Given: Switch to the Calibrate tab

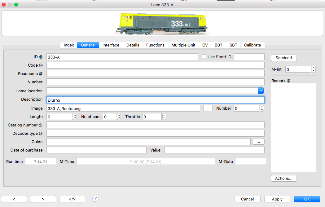Looking at the screenshot, I should point(253,45).
